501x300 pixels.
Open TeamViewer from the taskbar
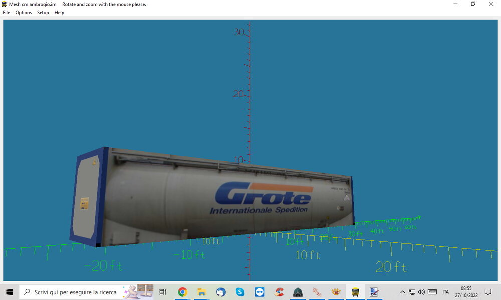coord(259,292)
